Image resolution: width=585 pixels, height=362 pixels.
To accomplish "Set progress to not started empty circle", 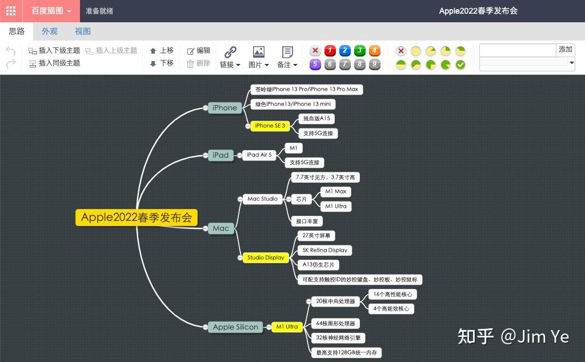I will click(x=416, y=51).
